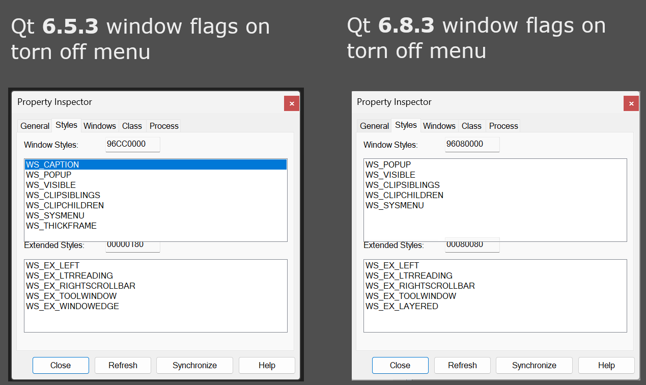The height and width of the screenshot is (385, 646).
Task: Select WS_EX_TOOLWINDOW in Qt 6.5.3 extended list
Action: 156,296
